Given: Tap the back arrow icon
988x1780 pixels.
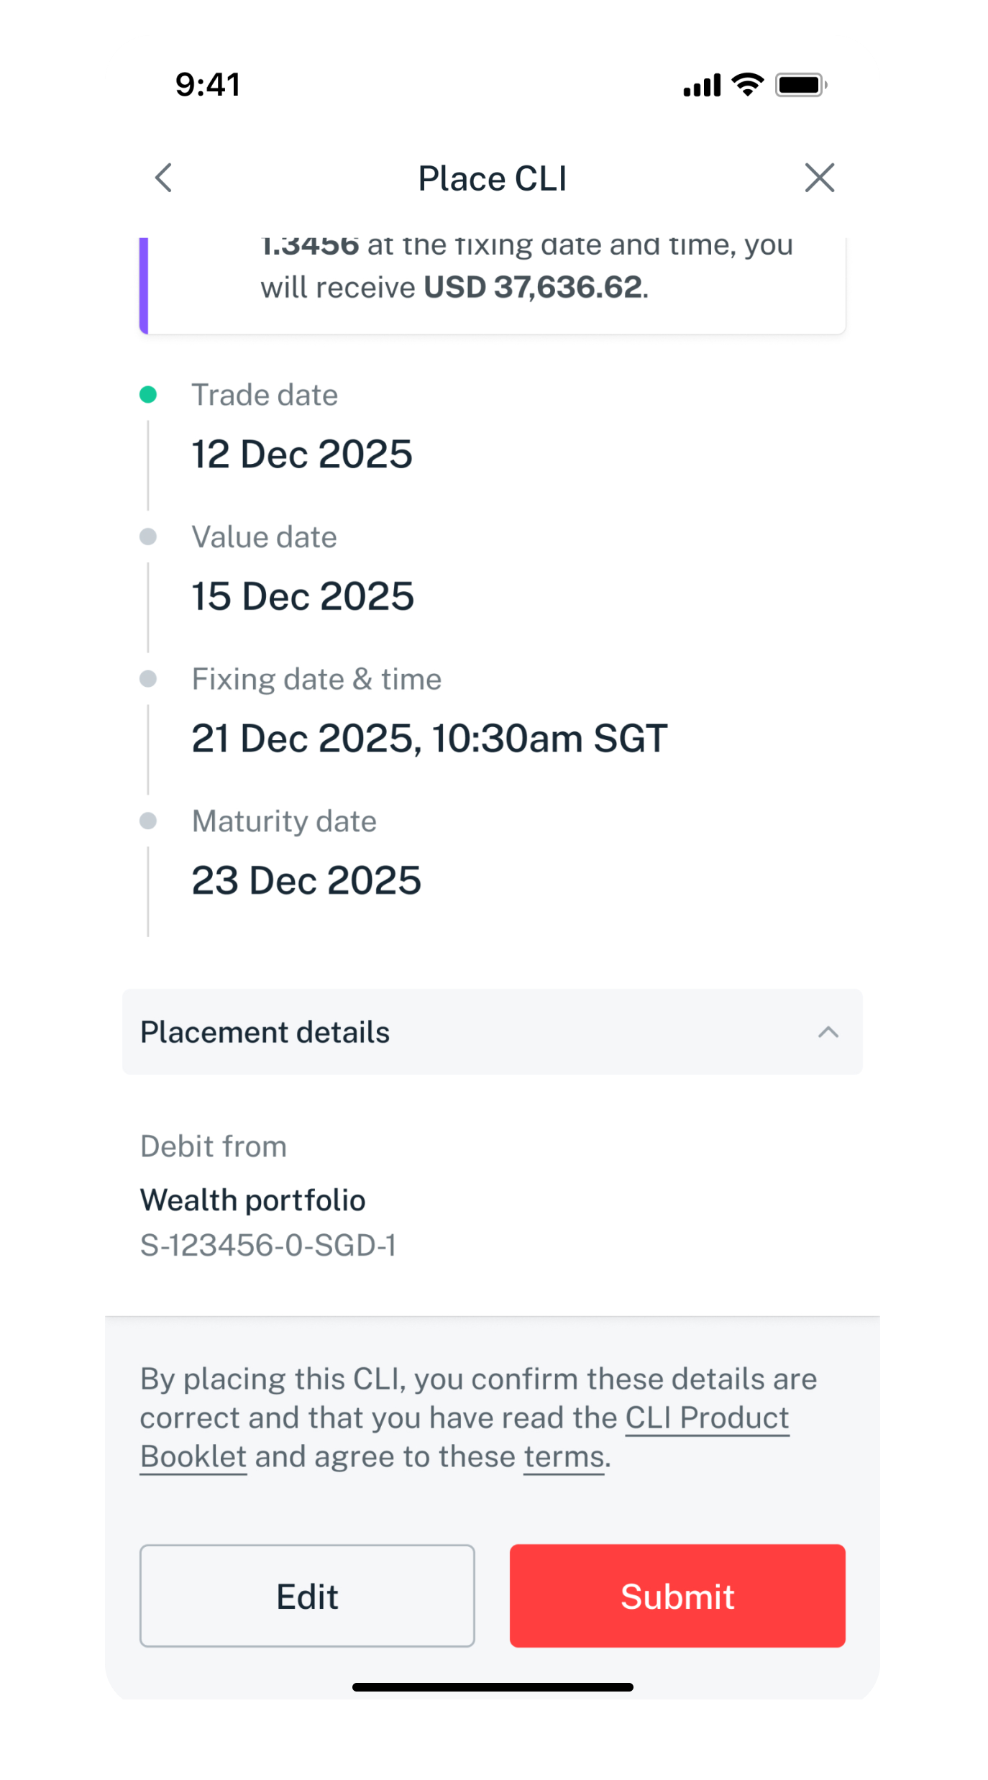Looking at the screenshot, I should click(164, 178).
